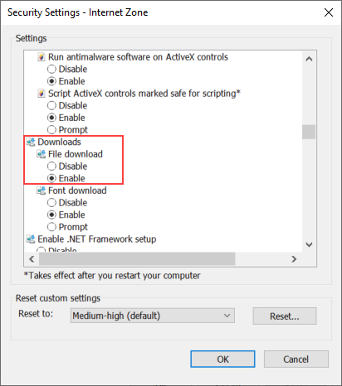Click the Downloads category icon
Screen dimensions: 342x386
(x=31, y=142)
